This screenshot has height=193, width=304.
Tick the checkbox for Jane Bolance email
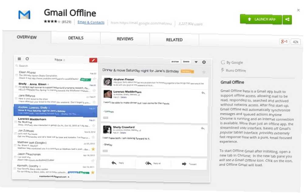click(16, 98)
